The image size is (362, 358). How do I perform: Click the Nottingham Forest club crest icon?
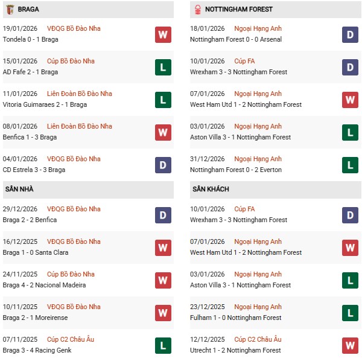click(197, 9)
